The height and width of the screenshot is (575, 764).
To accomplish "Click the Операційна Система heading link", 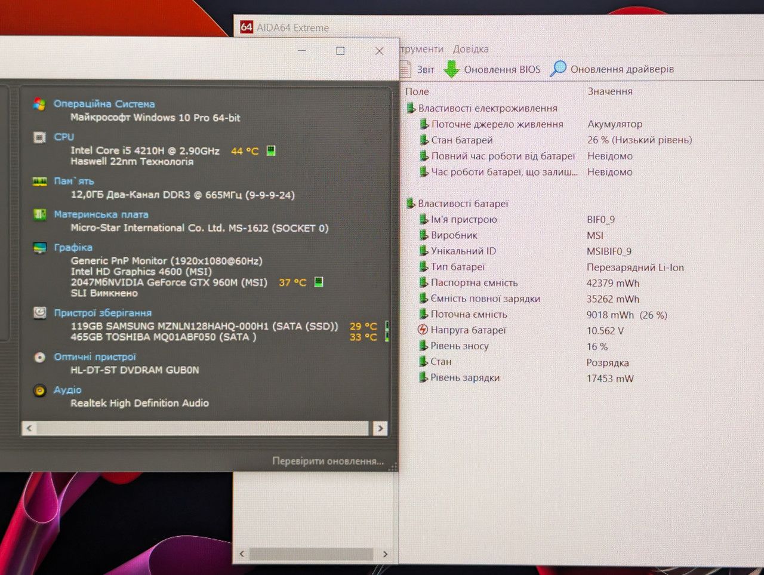I will (104, 104).
